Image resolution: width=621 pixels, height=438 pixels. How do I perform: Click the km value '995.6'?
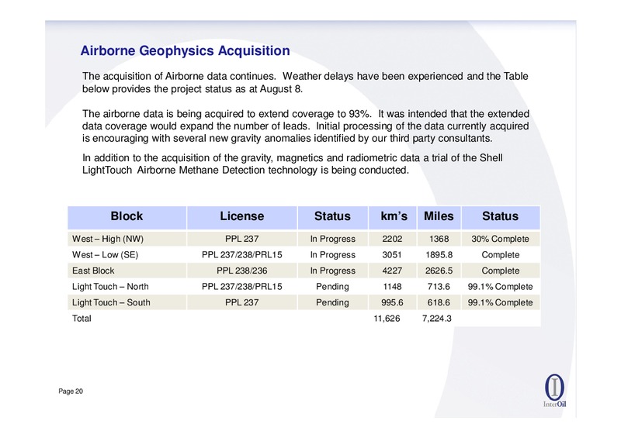pos(392,302)
